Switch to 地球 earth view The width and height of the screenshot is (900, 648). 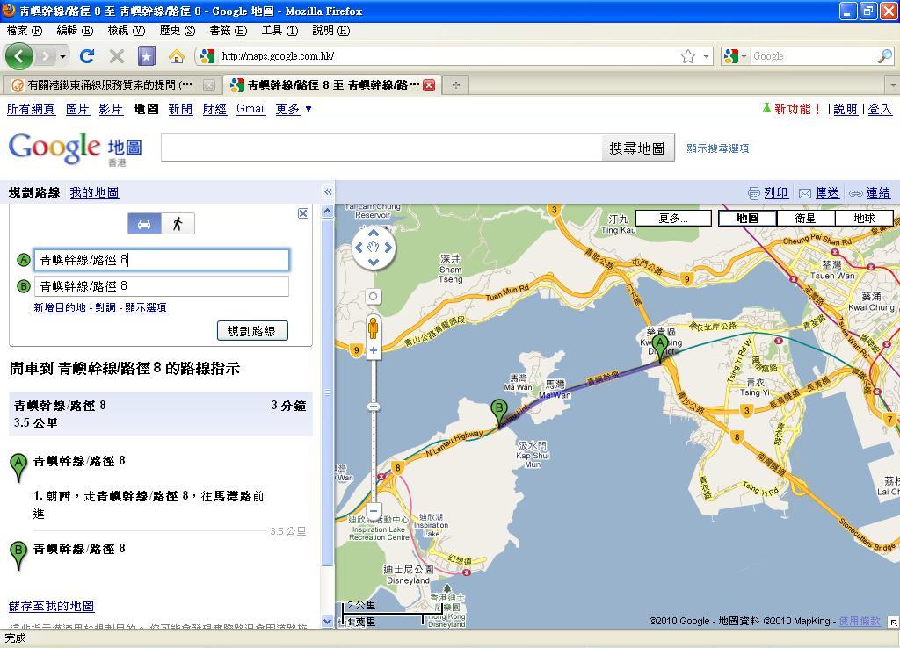(864, 218)
